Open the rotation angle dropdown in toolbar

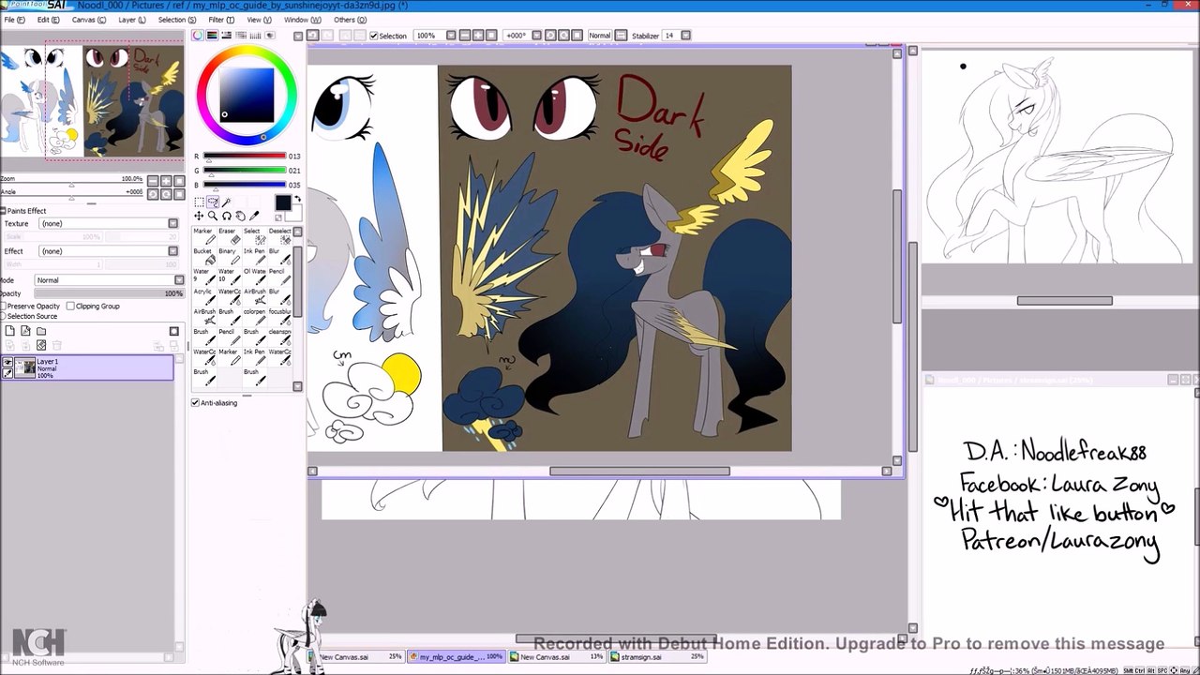pos(536,36)
